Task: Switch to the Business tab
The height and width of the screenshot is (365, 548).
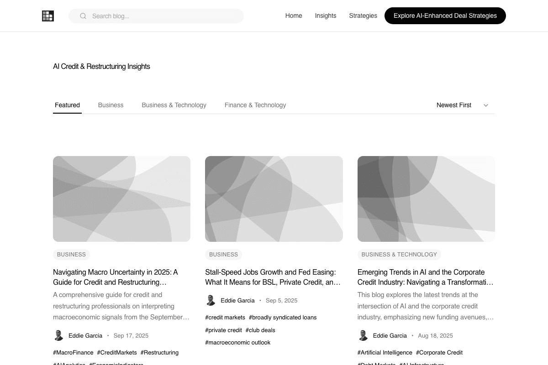Action: click(x=111, y=105)
